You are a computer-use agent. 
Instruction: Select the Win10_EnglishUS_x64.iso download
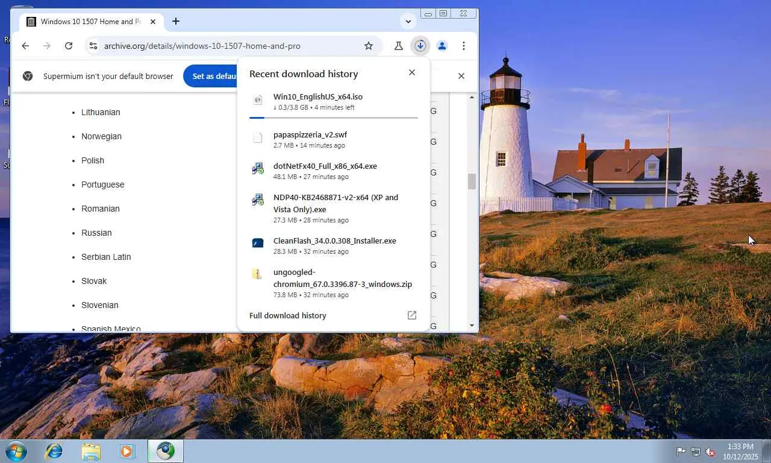[334, 101]
